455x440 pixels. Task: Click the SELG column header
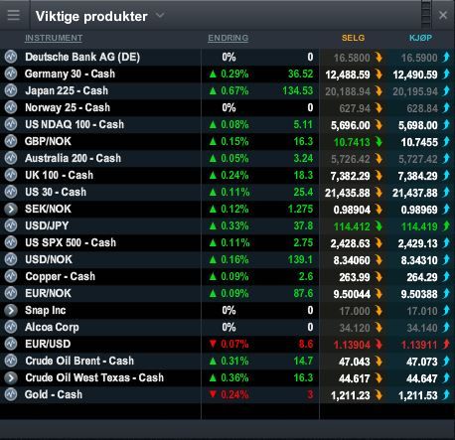pyautogui.click(x=353, y=38)
